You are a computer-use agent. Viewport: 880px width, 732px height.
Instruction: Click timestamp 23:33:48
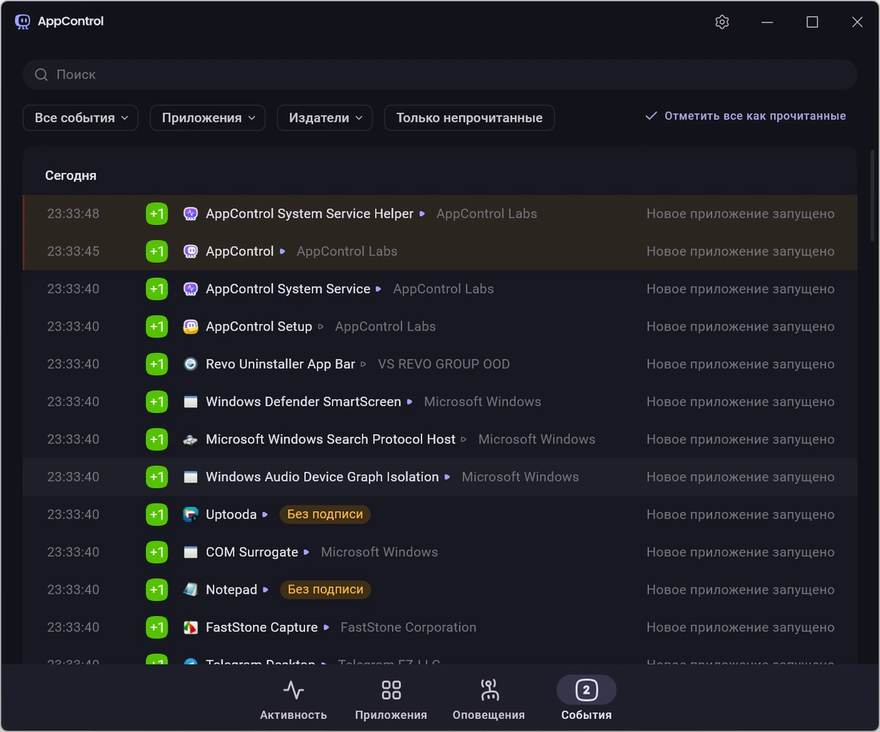click(x=73, y=214)
